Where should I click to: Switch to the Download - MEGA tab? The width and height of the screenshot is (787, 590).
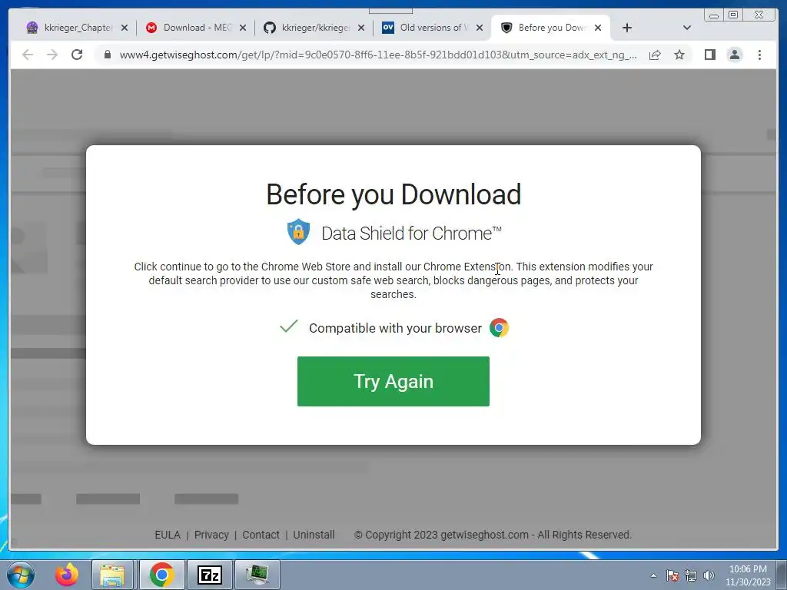coord(195,28)
